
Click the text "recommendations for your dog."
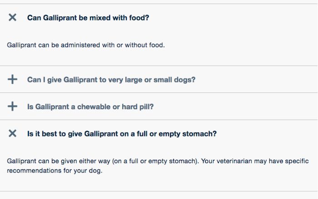point(55,172)
